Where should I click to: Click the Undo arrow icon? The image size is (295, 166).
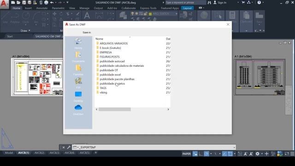[52, 2]
